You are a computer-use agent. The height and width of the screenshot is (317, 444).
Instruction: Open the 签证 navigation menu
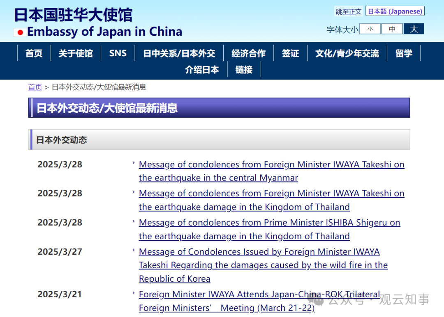[x=291, y=53]
